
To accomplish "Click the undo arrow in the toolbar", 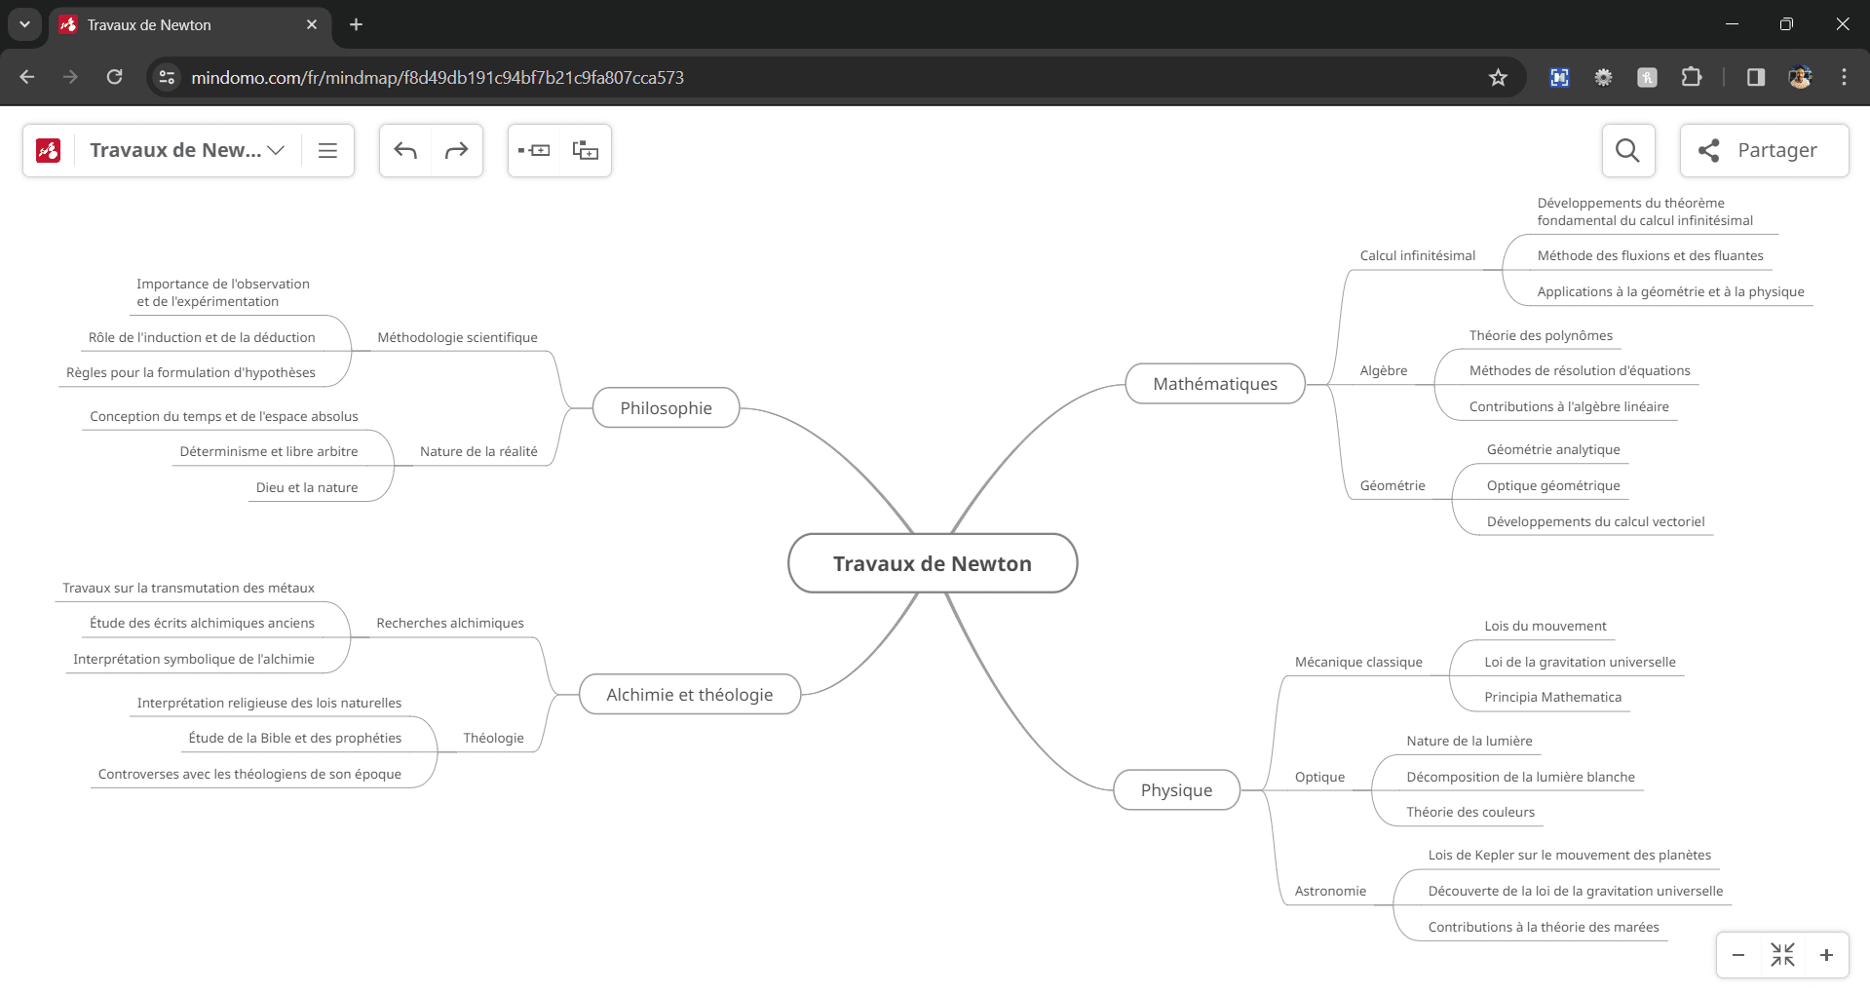I will click(405, 150).
